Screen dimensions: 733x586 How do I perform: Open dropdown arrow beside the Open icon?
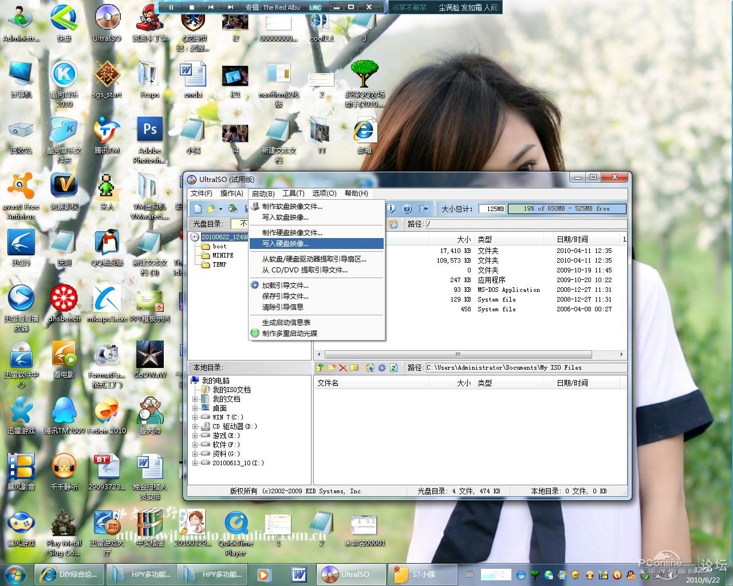(x=220, y=209)
